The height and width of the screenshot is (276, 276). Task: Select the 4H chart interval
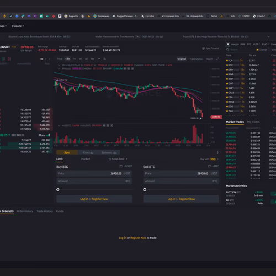(81, 59)
